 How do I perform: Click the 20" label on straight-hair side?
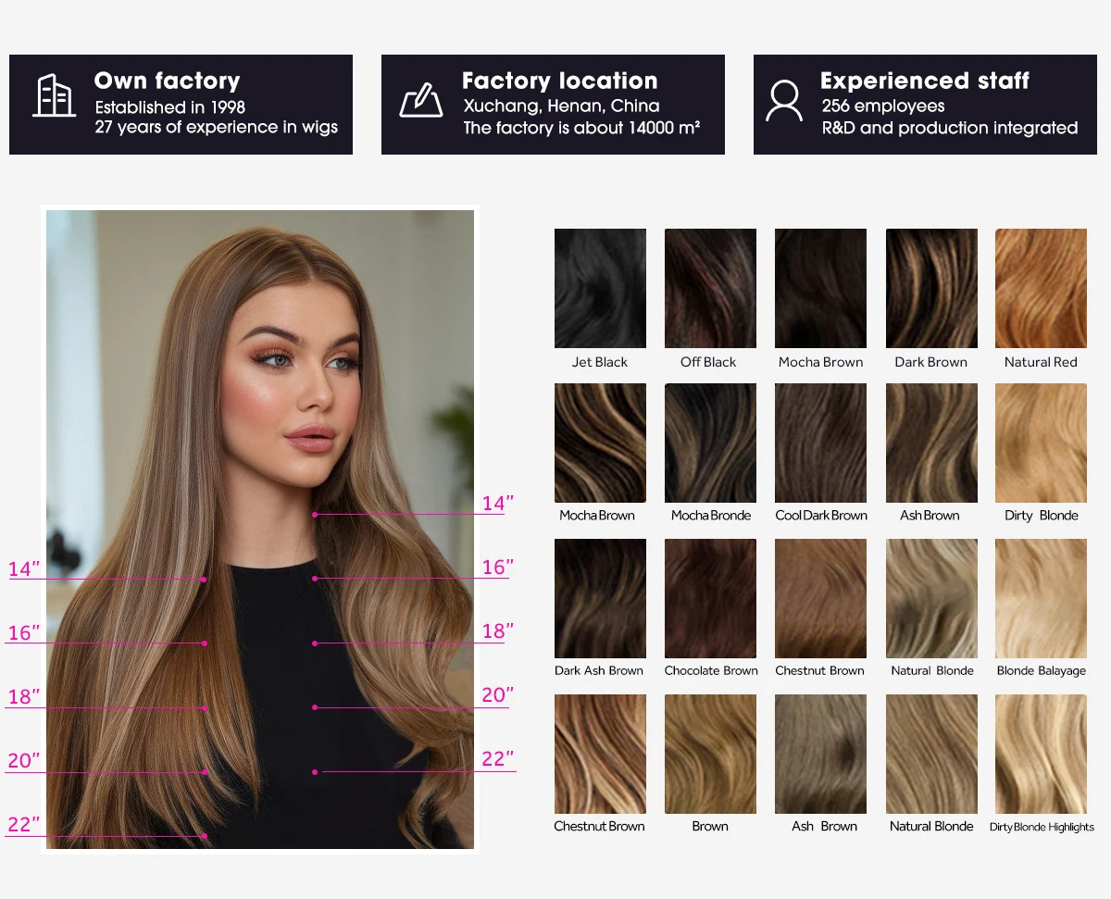[24, 761]
